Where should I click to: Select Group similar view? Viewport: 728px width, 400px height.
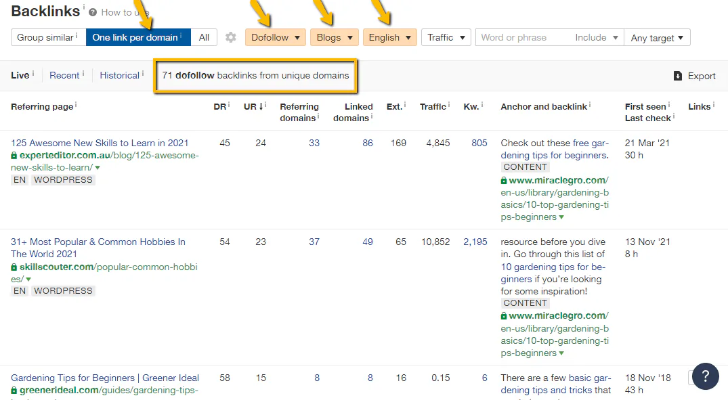click(48, 38)
